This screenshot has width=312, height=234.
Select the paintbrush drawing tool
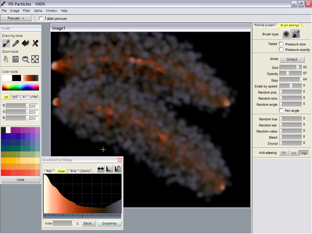tap(6, 43)
